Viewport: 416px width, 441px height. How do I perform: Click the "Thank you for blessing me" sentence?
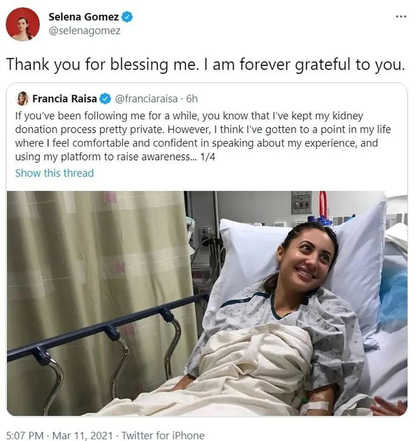101,65
